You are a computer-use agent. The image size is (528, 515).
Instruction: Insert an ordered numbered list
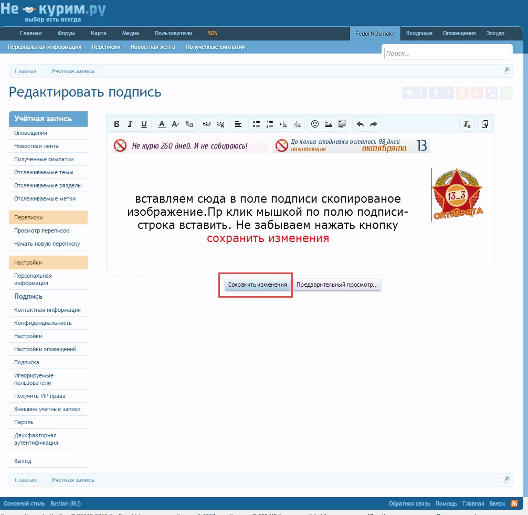pyautogui.click(x=270, y=124)
